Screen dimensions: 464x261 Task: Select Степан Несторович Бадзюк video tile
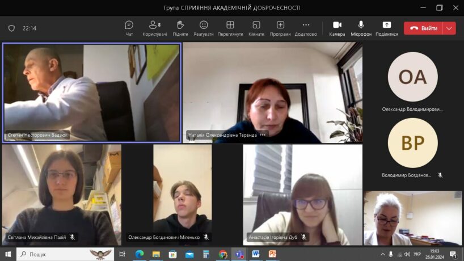(92, 92)
